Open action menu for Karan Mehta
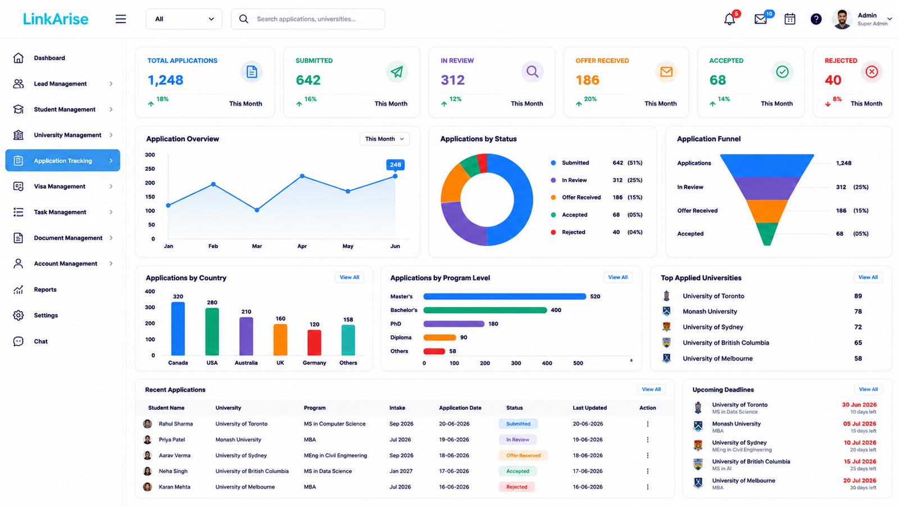Viewport: 899px width, 506px height. 647,487
